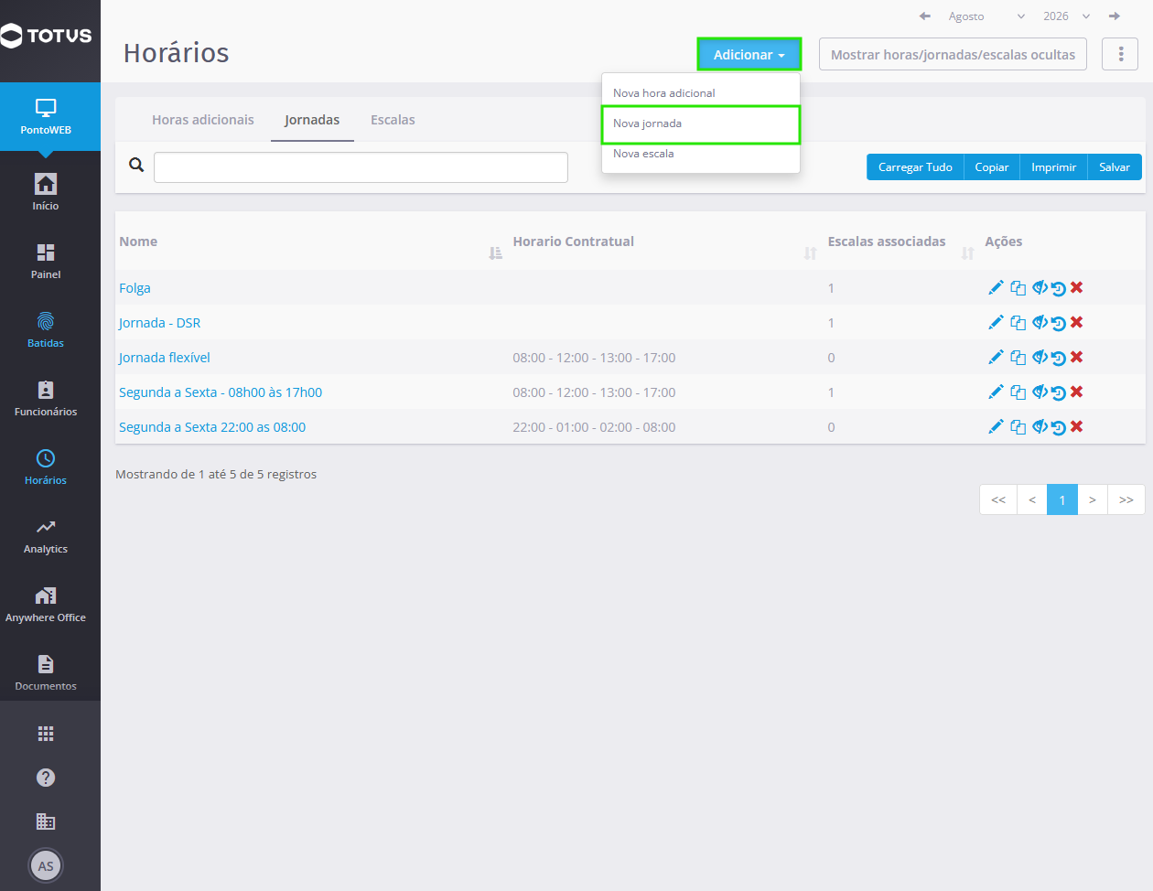The height and width of the screenshot is (891, 1153).
Task: Duplicate Segunda a Sexta - 08h00 às 17h00
Action: tap(1018, 392)
